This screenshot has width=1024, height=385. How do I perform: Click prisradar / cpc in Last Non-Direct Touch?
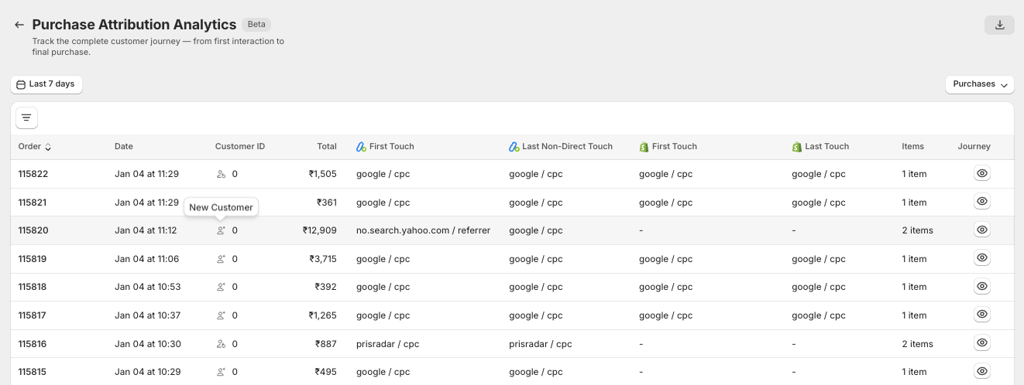[x=540, y=344]
